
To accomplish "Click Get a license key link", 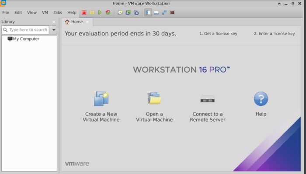I will click(x=218, y=34).
